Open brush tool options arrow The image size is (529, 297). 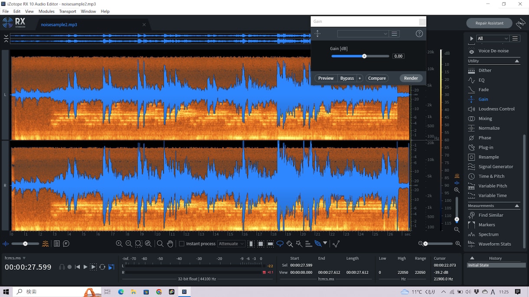point(325,243)
